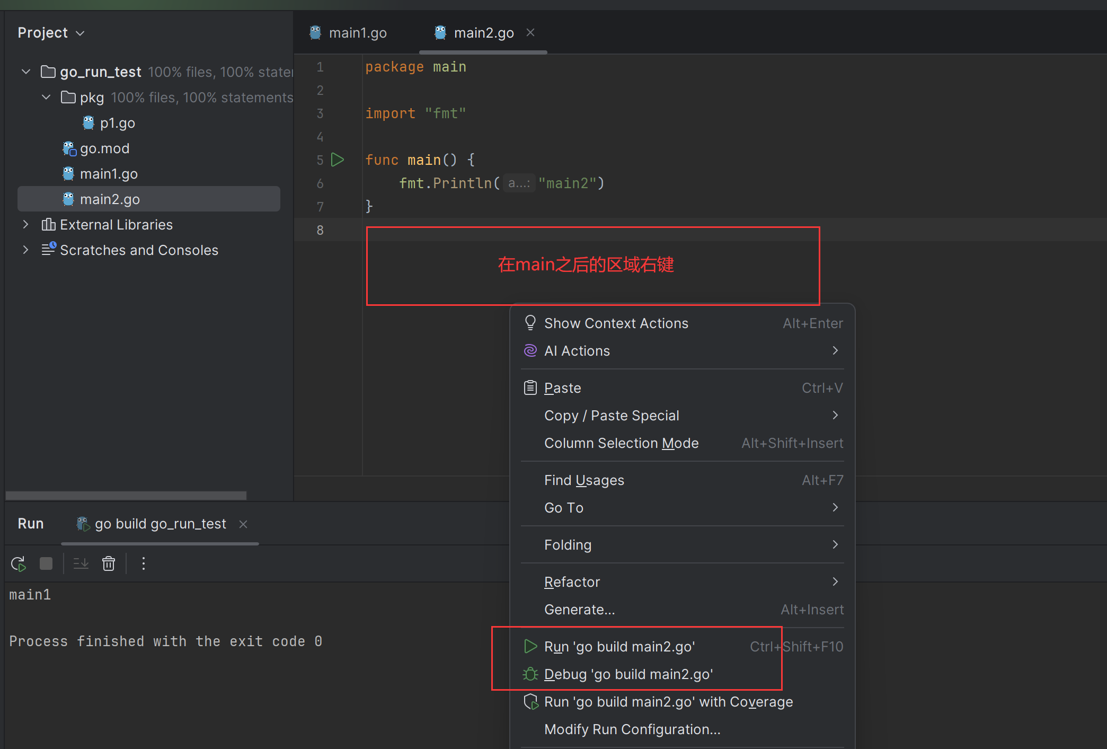Click the project panel horizontal scrollbar
The height and width of the screenshot is (749, 1107).
tap(126, 495)
